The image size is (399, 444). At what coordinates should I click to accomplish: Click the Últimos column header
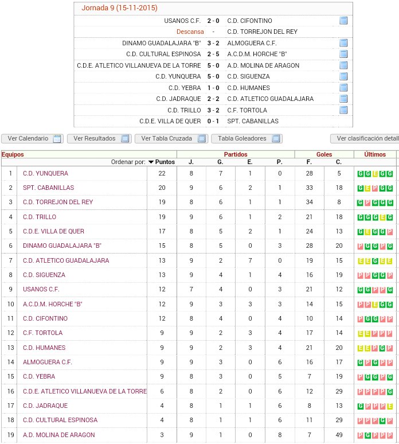click(375, 154)
